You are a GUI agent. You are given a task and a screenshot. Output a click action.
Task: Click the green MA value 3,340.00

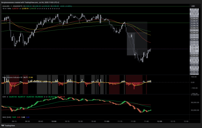point(33,8)
